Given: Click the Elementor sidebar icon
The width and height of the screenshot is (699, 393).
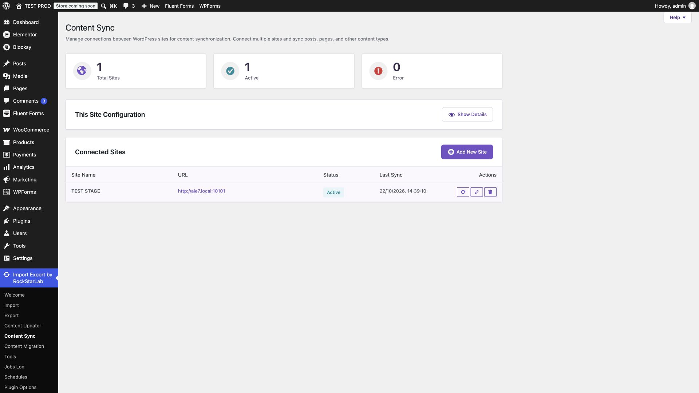Looking at the screenshot, I should pyautogui.click(x=6, y=35).
